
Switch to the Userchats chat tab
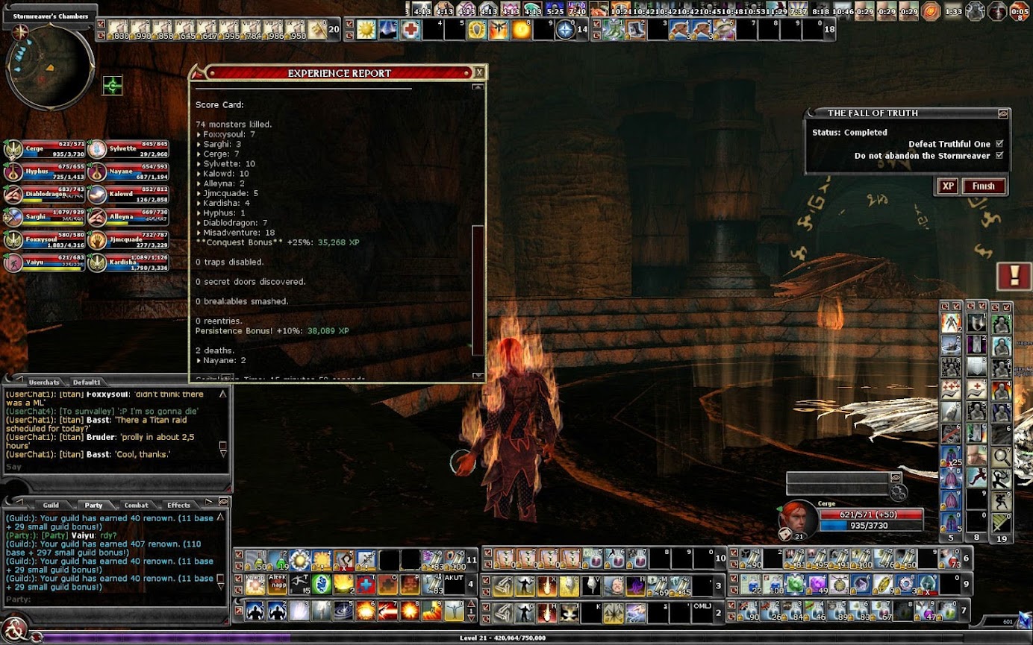[x=43, y=383]
